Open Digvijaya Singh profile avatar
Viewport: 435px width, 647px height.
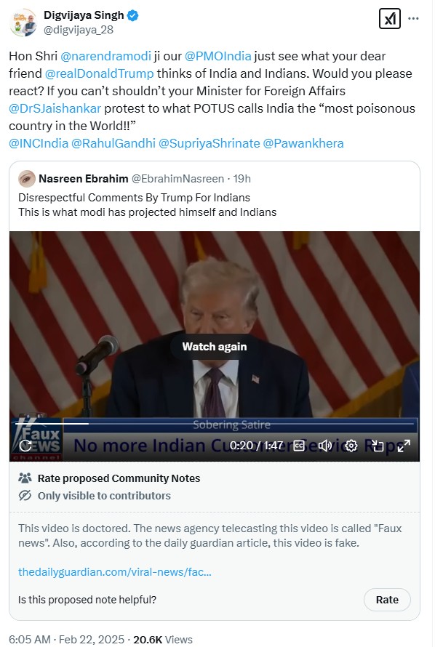23,23
